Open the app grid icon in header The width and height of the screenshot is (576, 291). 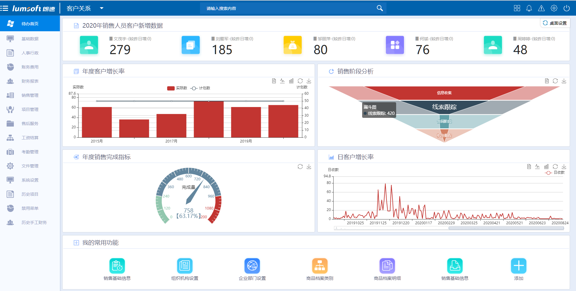click(x=517, y=8)
